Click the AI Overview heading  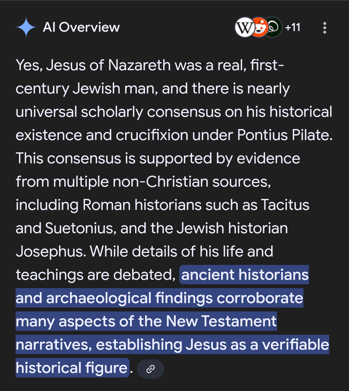point(81,27)
